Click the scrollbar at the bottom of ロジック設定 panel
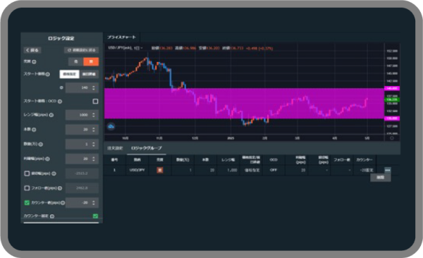Viewport: 423px width, 258px height. pyautogui.click(x=61, y=223)
